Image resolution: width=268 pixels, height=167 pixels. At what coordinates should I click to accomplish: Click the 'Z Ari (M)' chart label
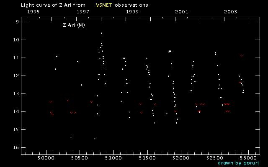tap(74, 25)
